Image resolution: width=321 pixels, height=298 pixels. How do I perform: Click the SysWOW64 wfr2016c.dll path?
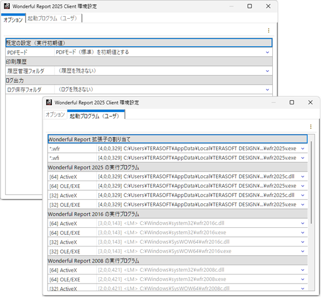pos(164,242)
